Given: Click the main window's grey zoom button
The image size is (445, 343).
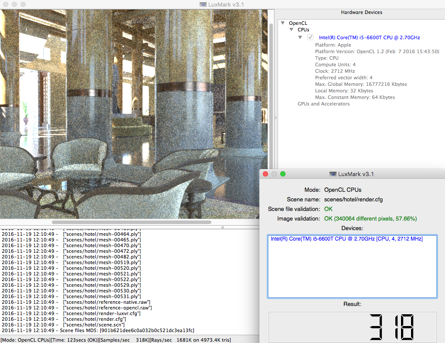Looking at the screenshot, I should [23, 4].
